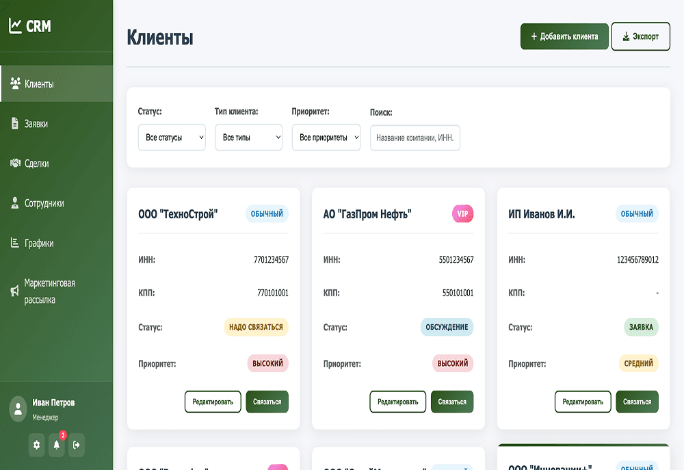
Task: Click Редактировать on ООО ТехноСтрой card
Action: 213,402
